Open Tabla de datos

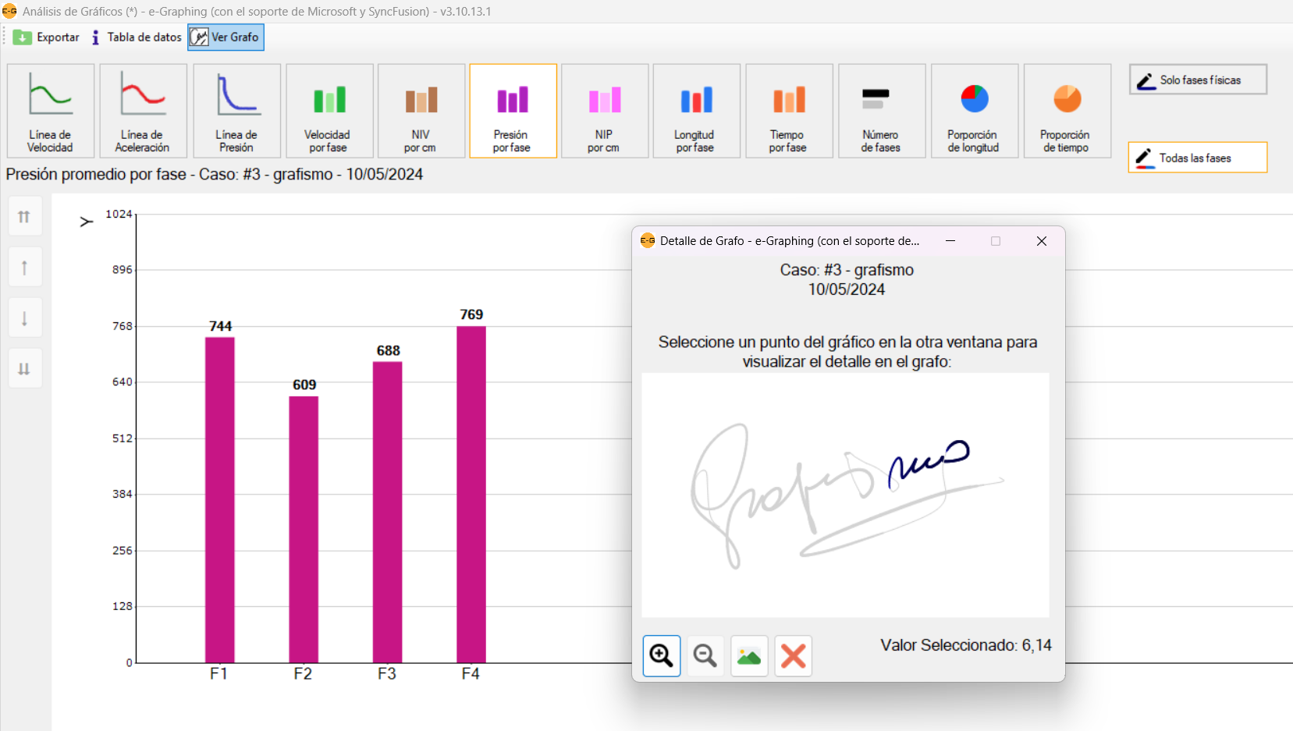pos(137,37)
